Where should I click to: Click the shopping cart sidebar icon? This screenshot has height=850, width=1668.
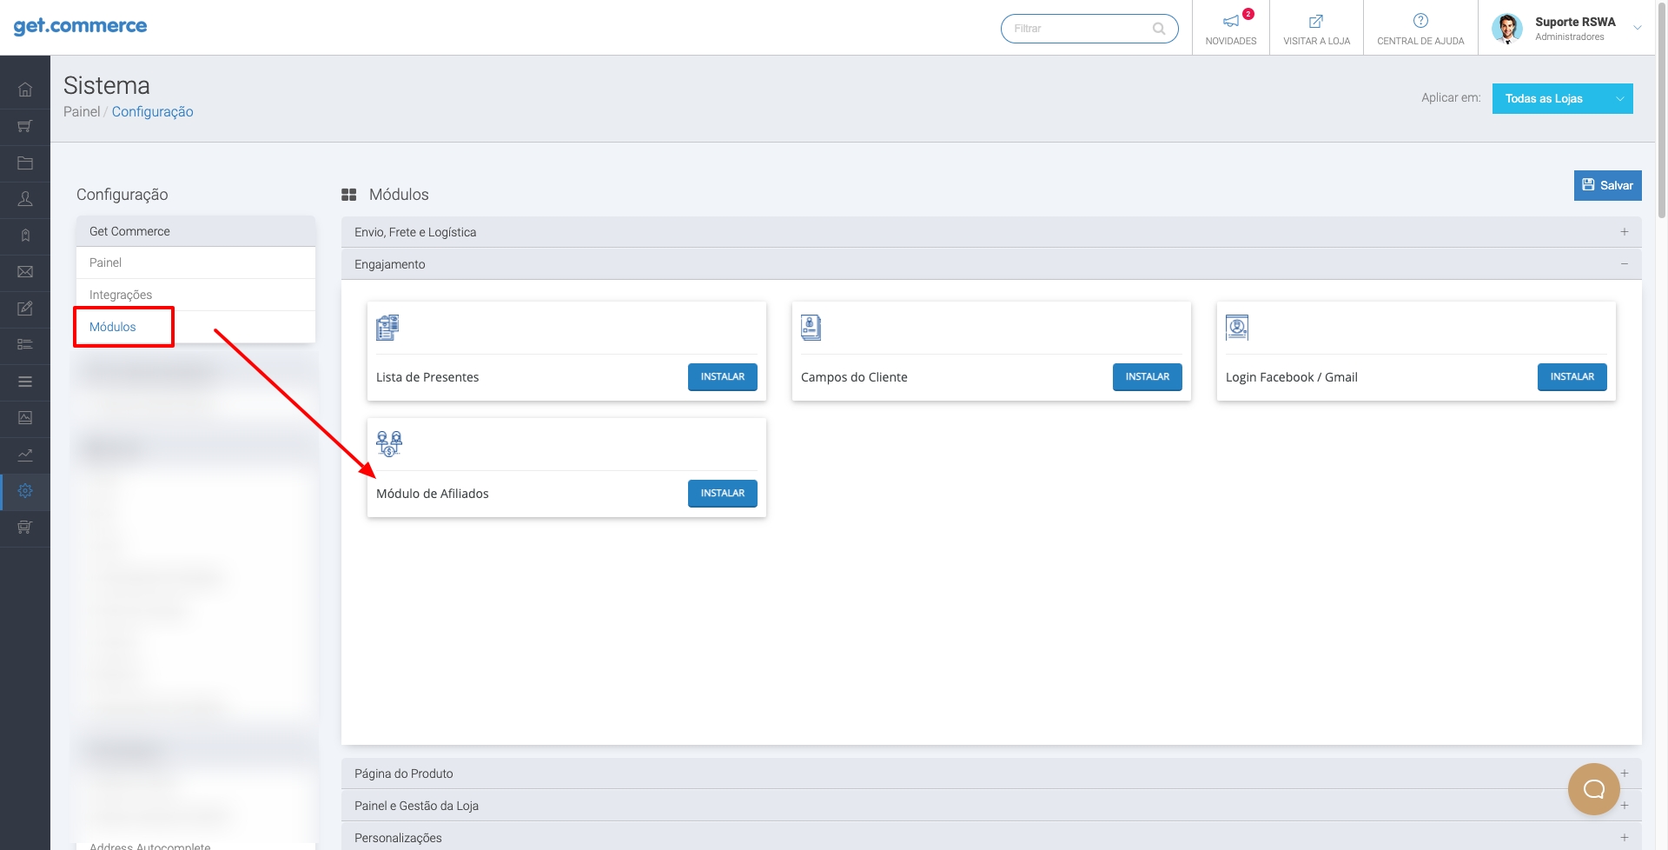pos(25,126)
